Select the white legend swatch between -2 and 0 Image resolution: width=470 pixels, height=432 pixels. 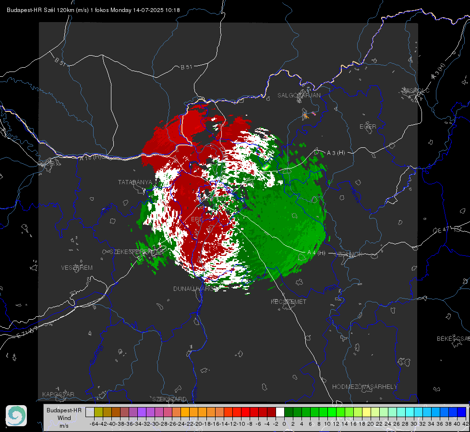click(280, 412)
